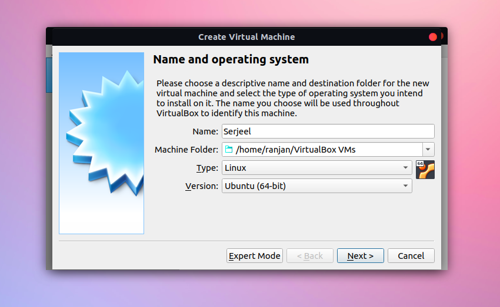Proceed with the Next button
500x307 pixels.
361,256
